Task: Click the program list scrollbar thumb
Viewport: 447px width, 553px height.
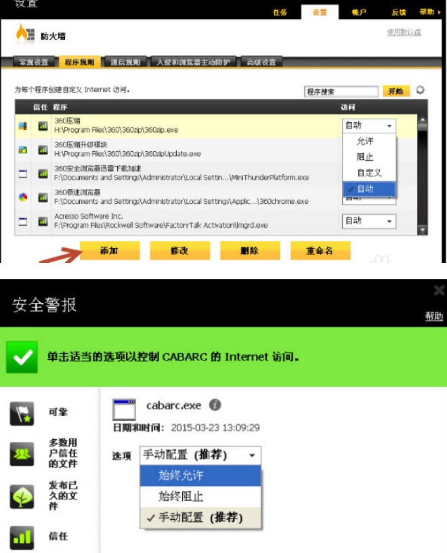Action: tap(423, 126)
